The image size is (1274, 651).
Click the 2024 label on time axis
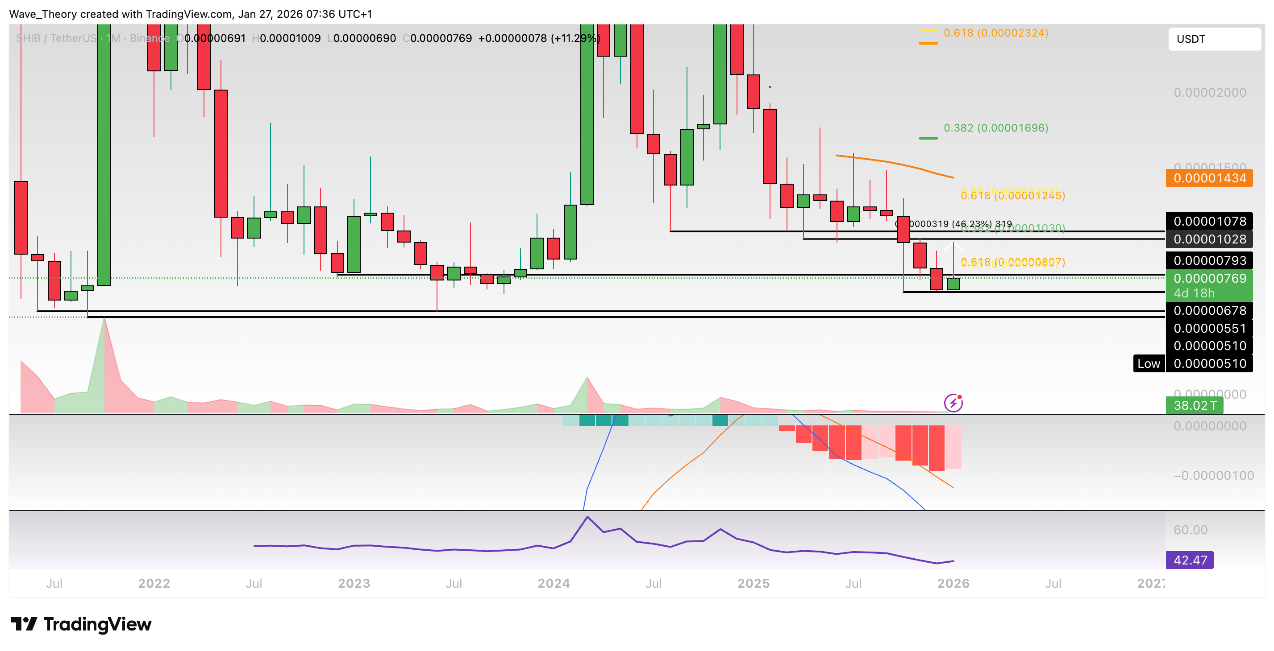[x=554, y=583]
